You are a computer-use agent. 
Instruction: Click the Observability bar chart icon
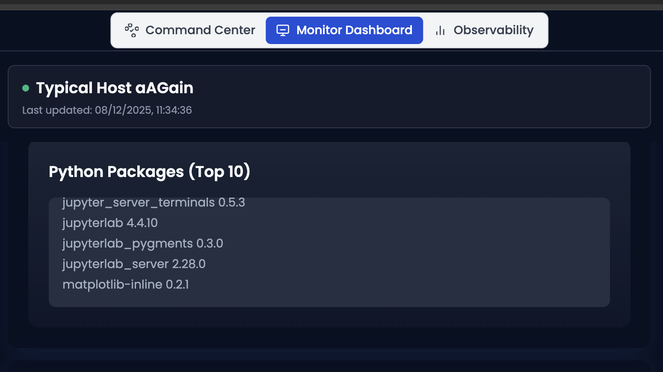click(440, 30)
